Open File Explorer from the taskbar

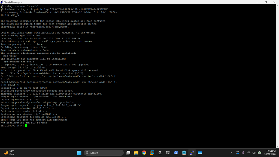136,153
